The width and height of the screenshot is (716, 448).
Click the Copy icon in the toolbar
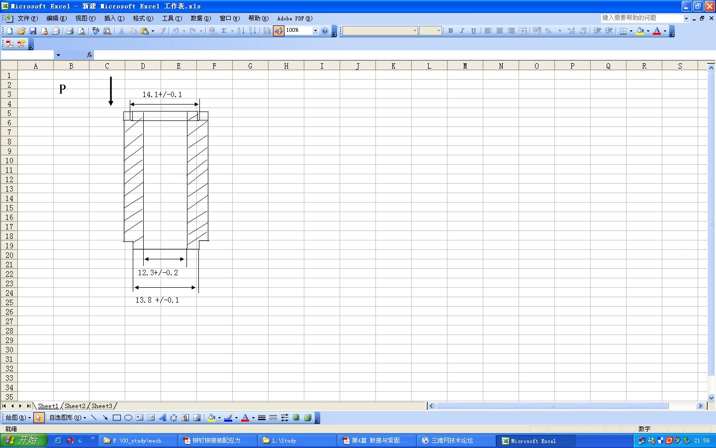(133, 31)
